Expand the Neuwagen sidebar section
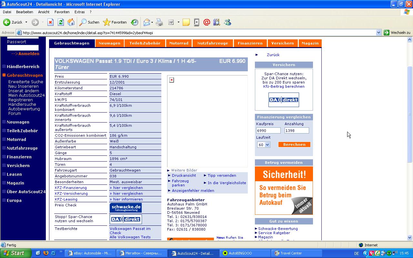This screenshot has height=258, width=413. (4, 122)
